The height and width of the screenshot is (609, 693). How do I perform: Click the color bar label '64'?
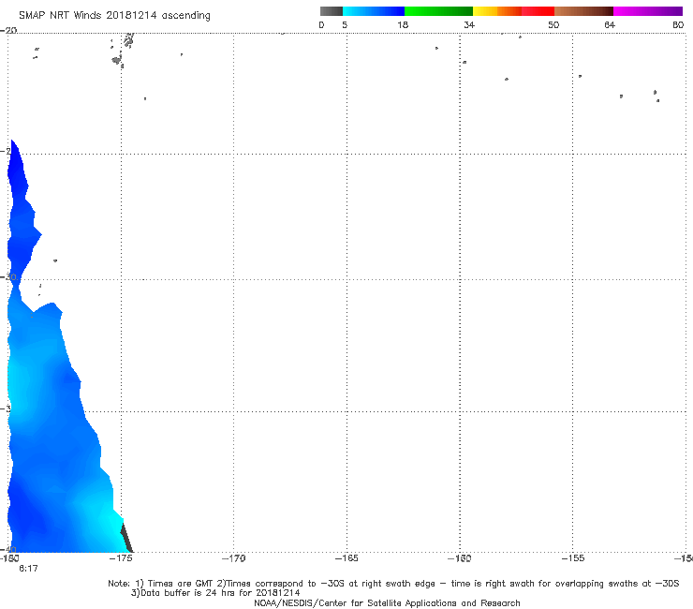pos(610,24)
